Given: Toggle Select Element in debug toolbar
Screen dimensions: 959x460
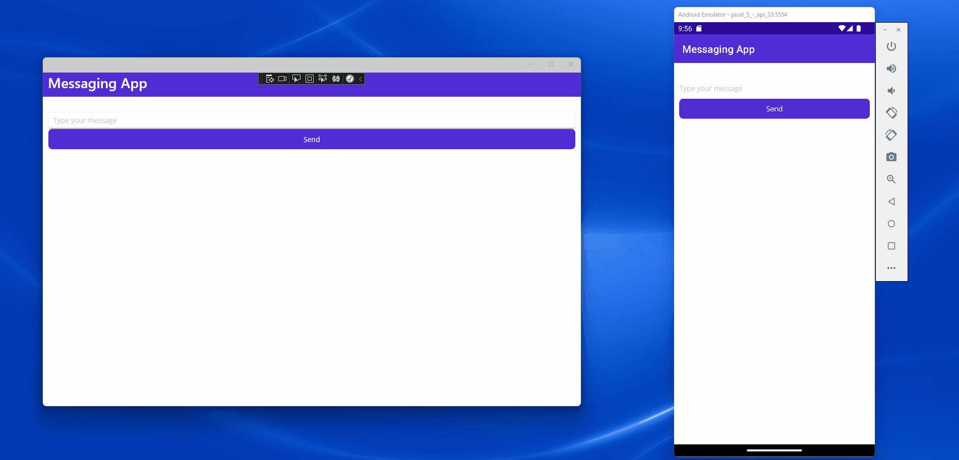Looking at the screenshot, I should (x=296, y=79).
